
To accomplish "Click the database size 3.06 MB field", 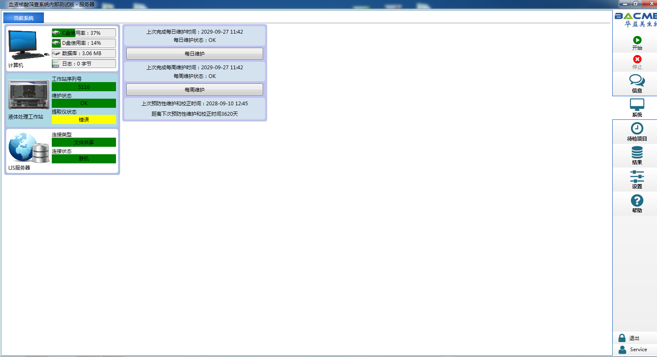I will 84,53.
